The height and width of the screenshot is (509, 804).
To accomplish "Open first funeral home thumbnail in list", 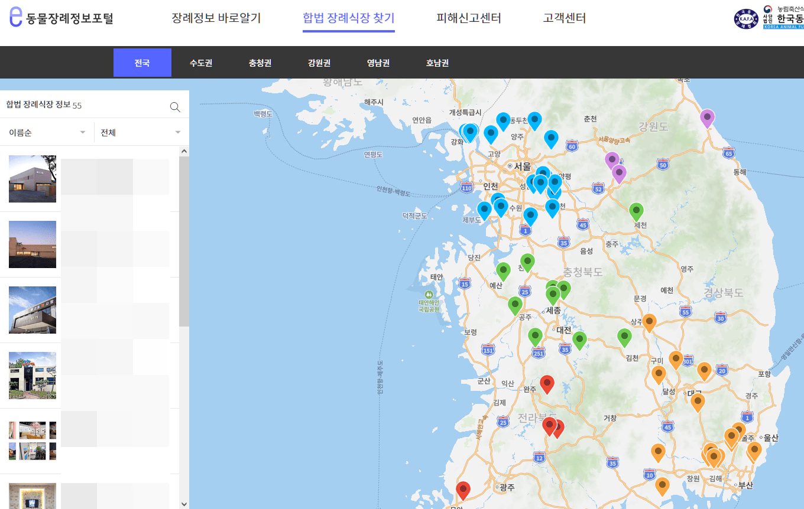I will pyautogui.click(x=33, y=179).
